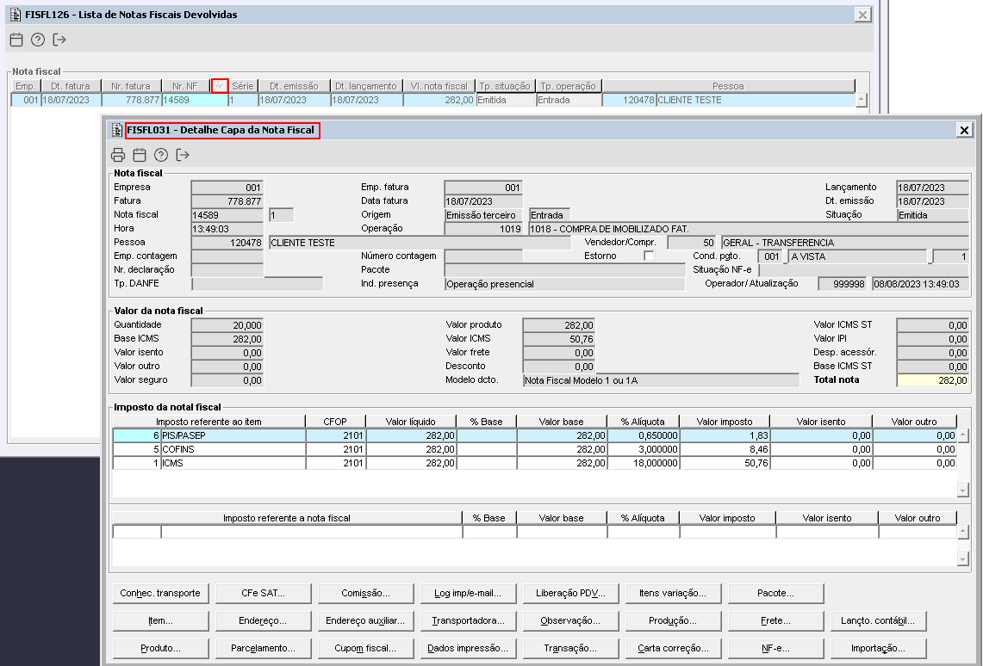Viewport: 983px width, 666px height.
Task: Click the small icon column header beside Nr. NF
Action: [x=220, y=85]
